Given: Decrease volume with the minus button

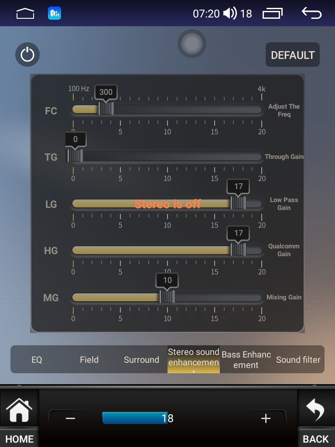Looking at the screenshot, I should 71,418.
